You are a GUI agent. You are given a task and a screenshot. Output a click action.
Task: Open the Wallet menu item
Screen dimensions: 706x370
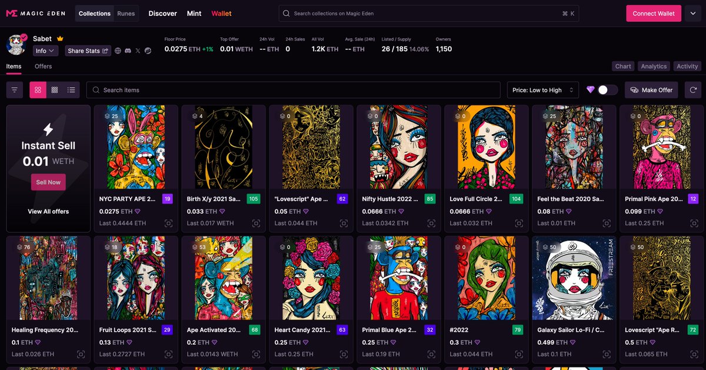[222, 14]
